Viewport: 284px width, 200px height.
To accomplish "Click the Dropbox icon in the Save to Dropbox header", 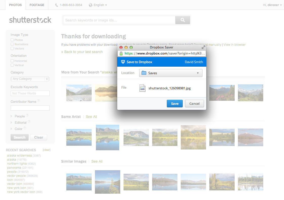I will pyautogui.click(x=123, y=62).
